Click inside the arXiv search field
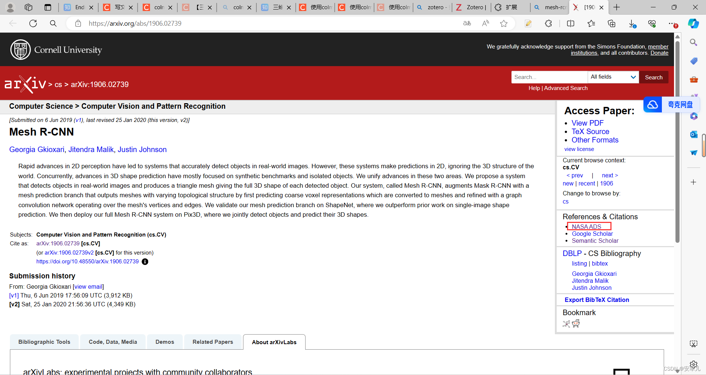 tap(549, 77)
